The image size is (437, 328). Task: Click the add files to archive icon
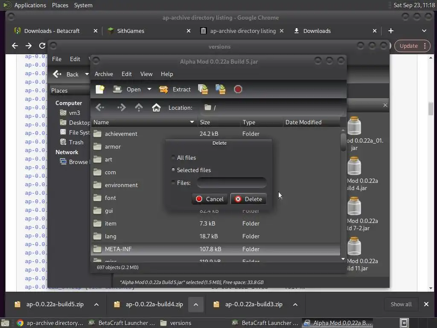(203, 89)
